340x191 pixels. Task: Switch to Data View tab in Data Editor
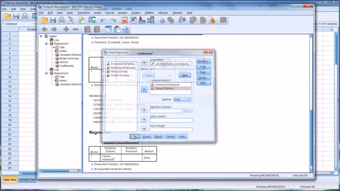click(x=10, y=180)
